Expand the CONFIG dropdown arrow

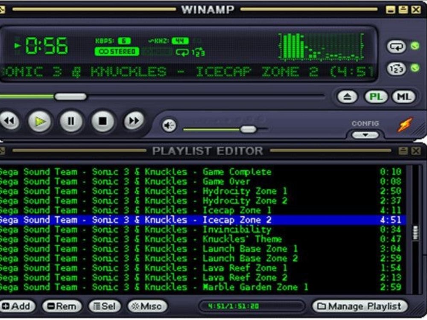[x=365, y=135]
